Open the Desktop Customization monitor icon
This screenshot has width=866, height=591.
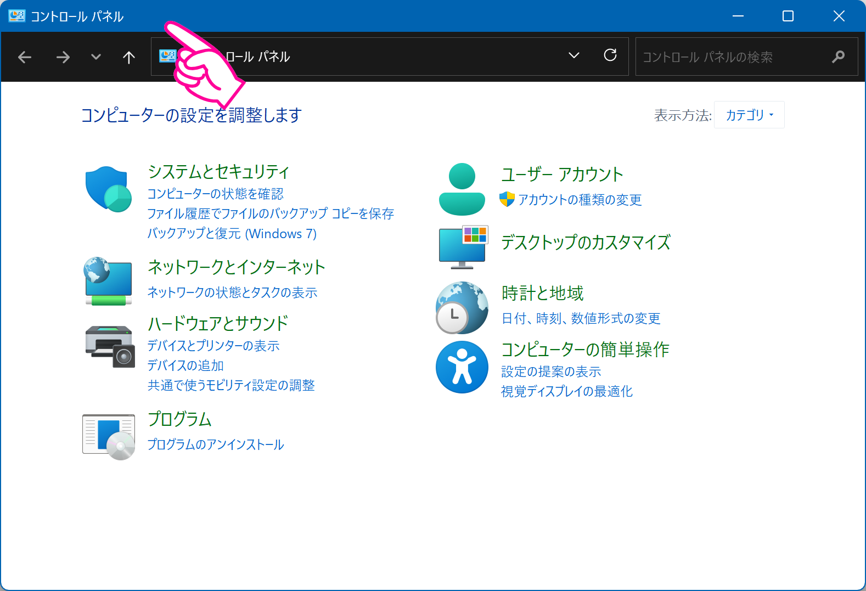point(463,247)
